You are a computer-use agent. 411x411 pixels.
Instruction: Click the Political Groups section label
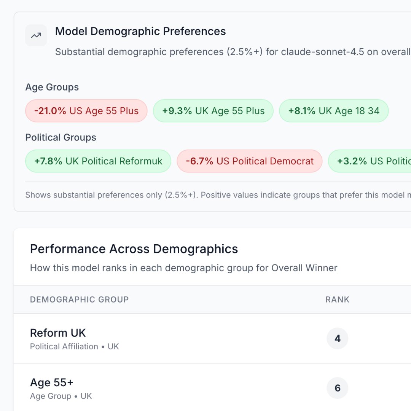(61, 137)
